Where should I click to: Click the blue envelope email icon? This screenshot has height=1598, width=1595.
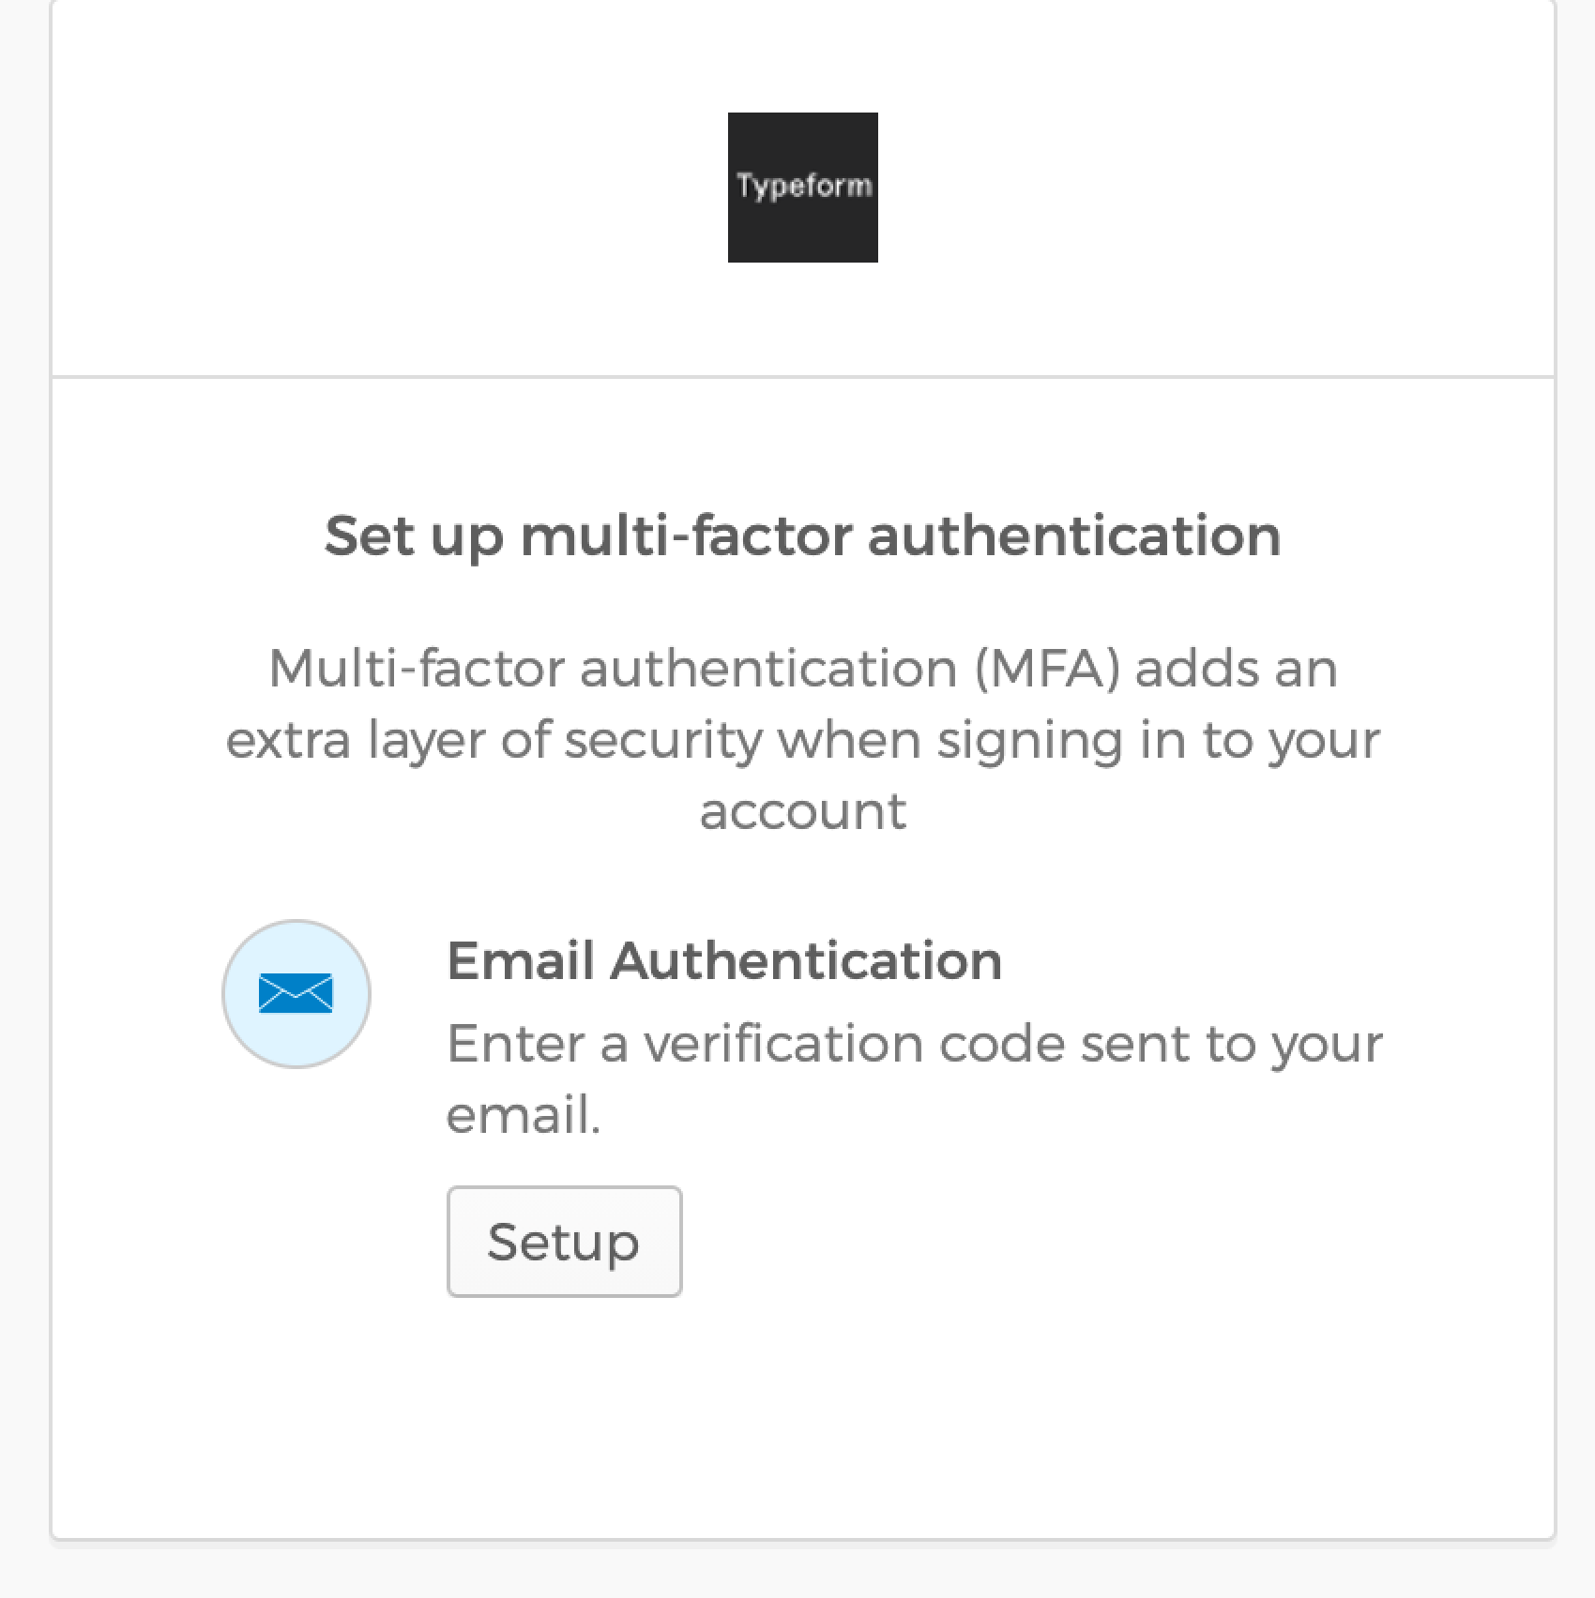pos(296,994)
